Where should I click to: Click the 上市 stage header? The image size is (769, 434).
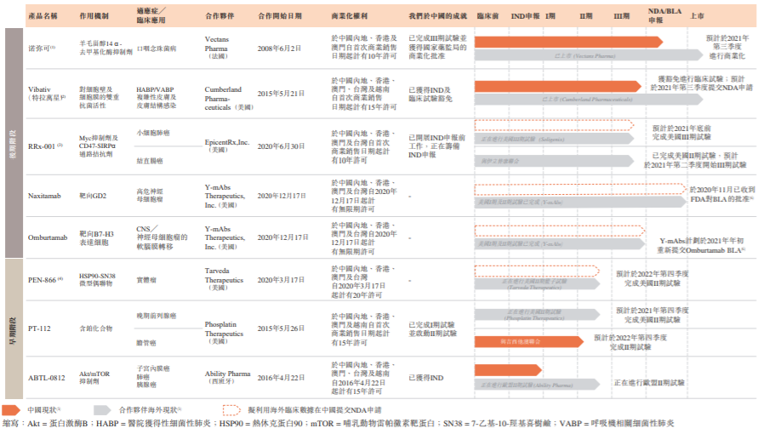click(x=697, y=16)
